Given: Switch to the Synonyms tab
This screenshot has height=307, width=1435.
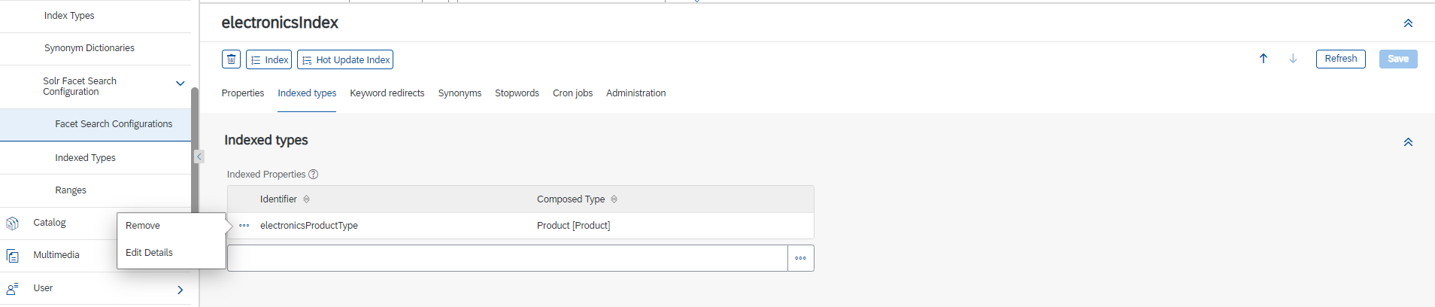Looking at the screenshot, I should pyautogui.click(x=460, y=93).
